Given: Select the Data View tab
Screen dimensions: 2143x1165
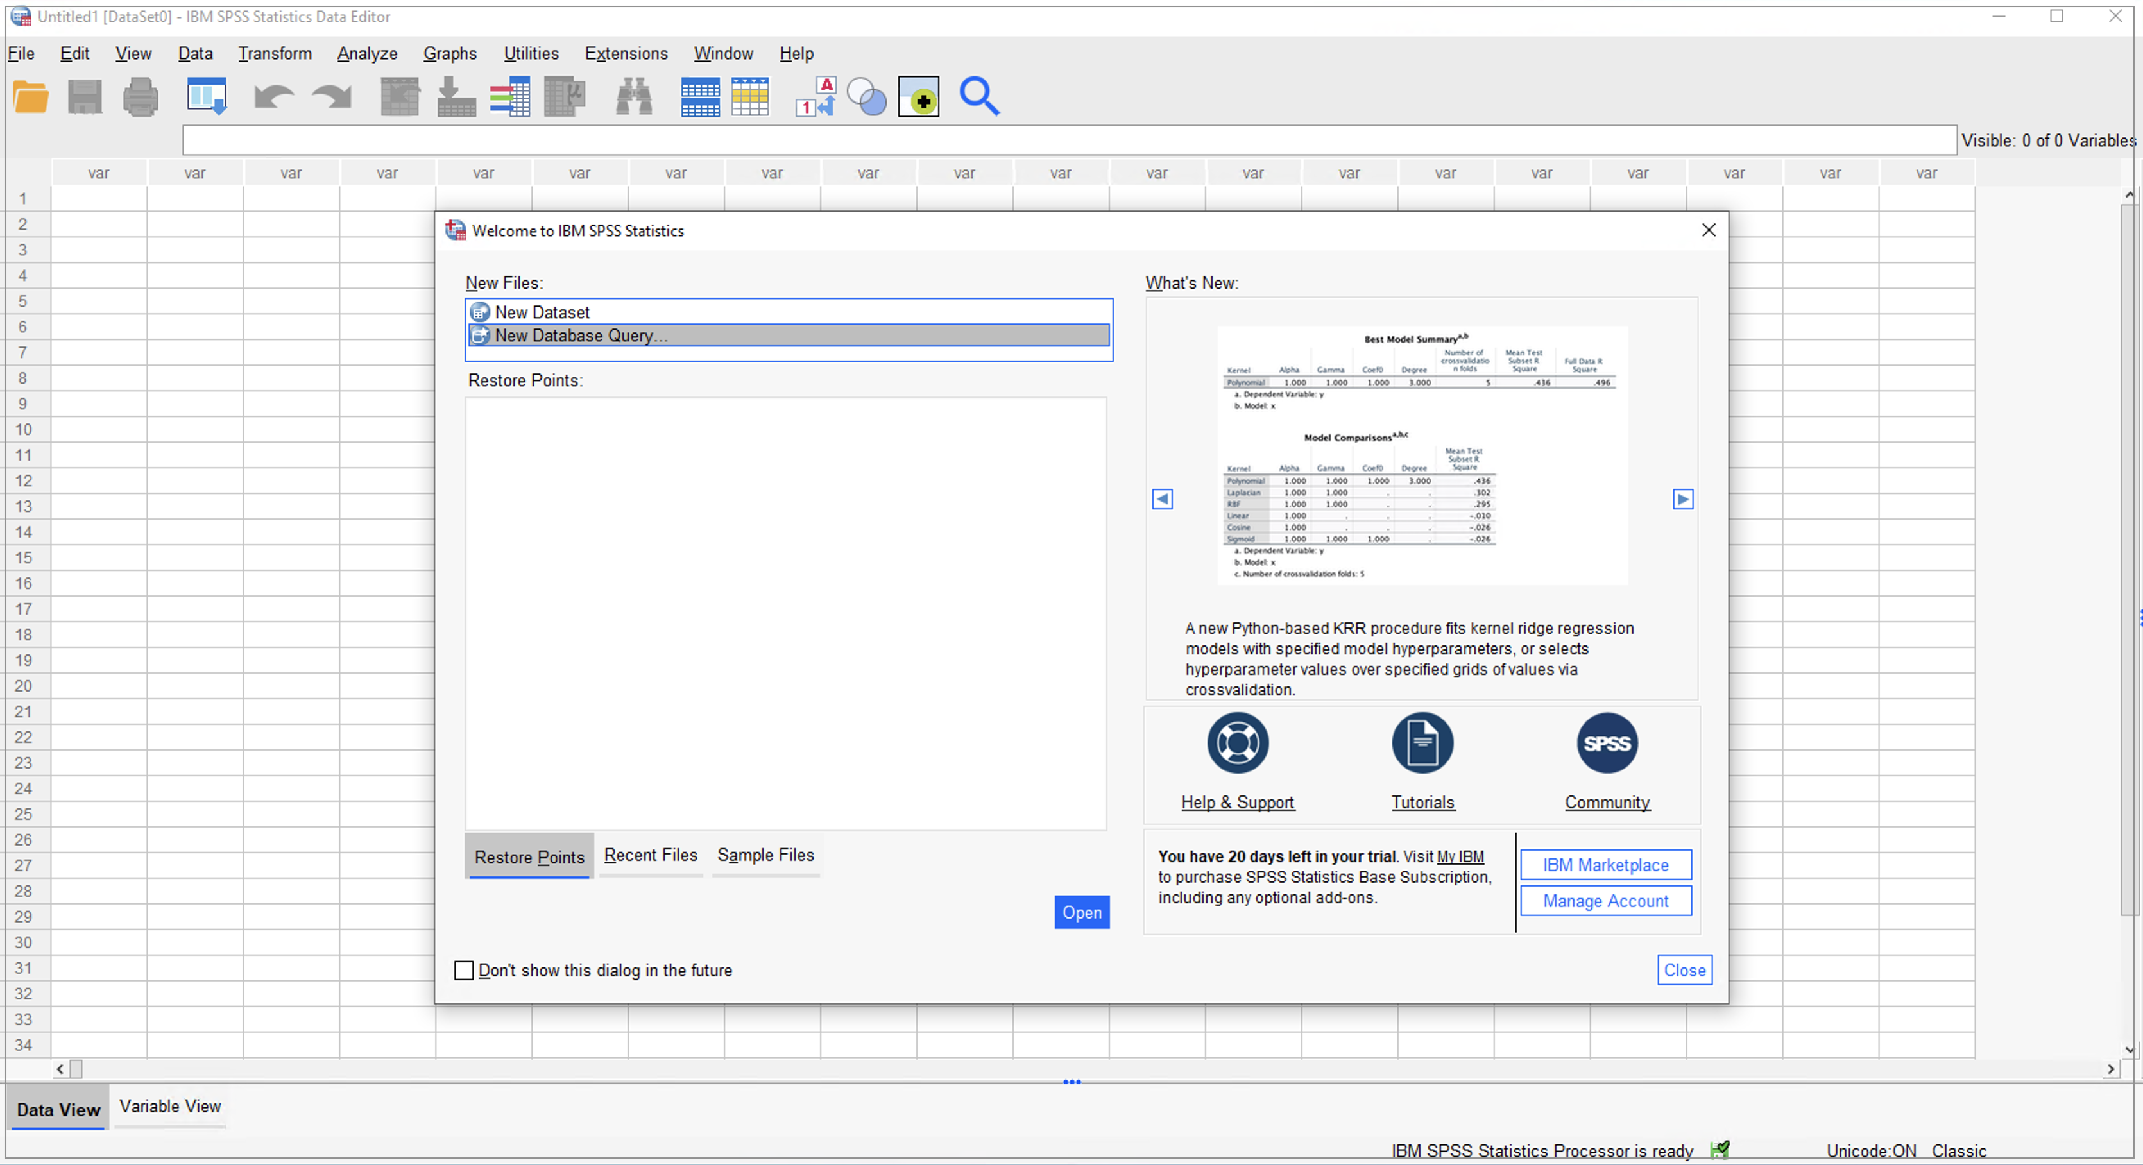Looking at the screenshot, I should click(x=58, y=1109).
